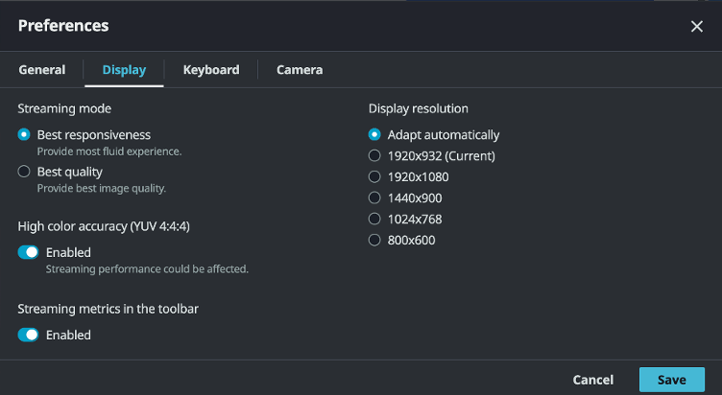Toggle High color accuracy YUV 4:4:4 switch
This screenshot has height=395, width=722.
click(x=29, y=252)
